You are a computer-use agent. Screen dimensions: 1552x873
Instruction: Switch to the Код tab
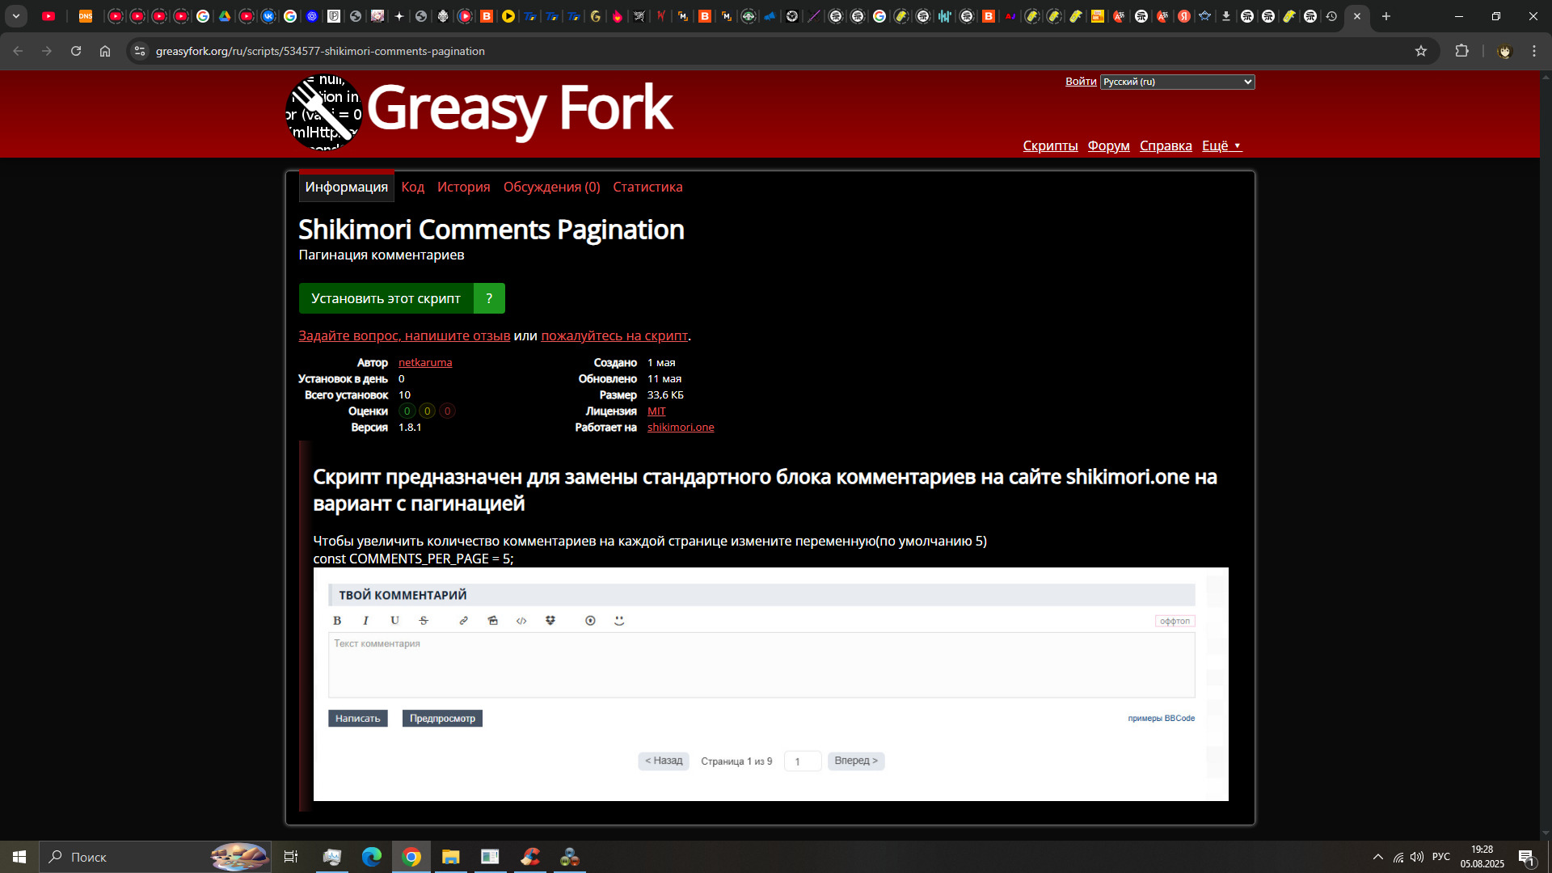pyautogui.click(x=412, y=187)
